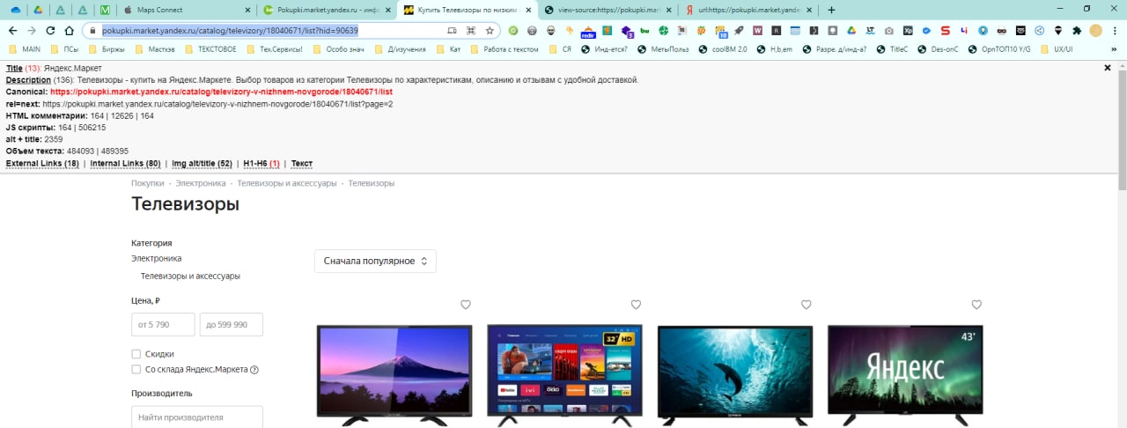Click the coolBM 2.0 bookmarklet
1127x428 pixels.
pos(723,49)
